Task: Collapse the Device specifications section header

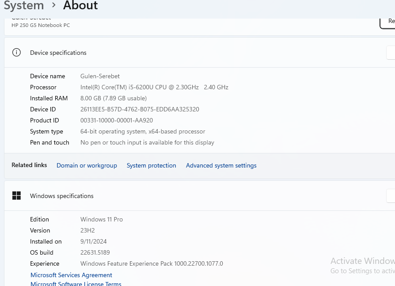Action: click(x=199, y=53)
